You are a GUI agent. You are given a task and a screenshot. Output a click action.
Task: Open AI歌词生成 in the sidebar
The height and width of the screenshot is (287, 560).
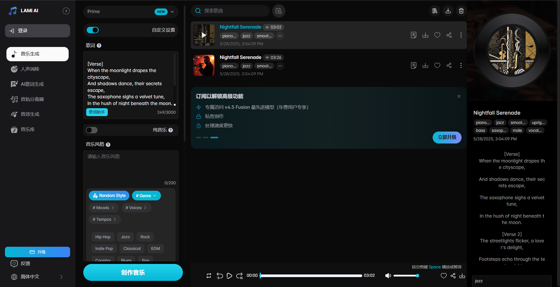[x=37, y=84]
